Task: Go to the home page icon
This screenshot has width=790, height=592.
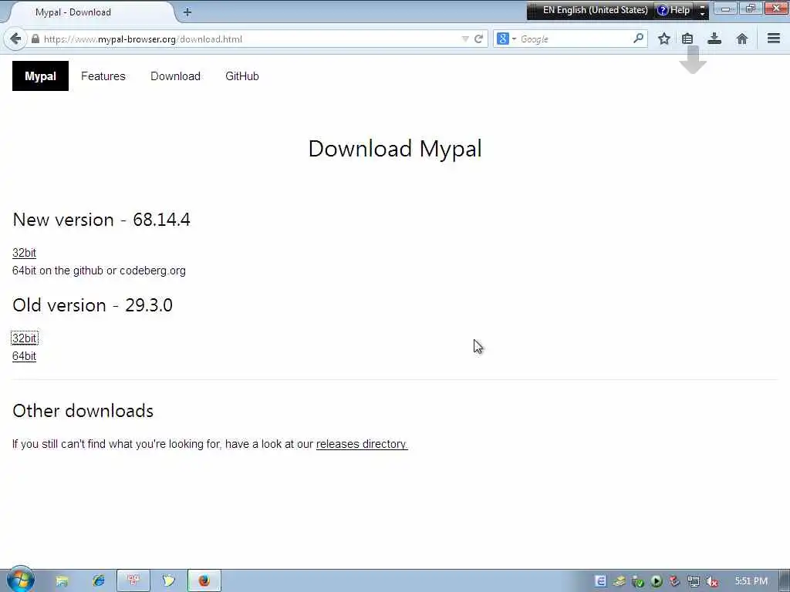Action: click(x=741, y=39)
